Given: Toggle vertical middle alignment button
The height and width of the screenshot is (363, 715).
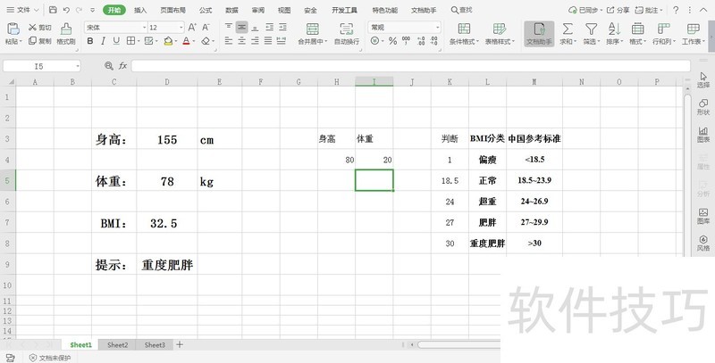Looking at the screenshot, I should pos(241,28).
